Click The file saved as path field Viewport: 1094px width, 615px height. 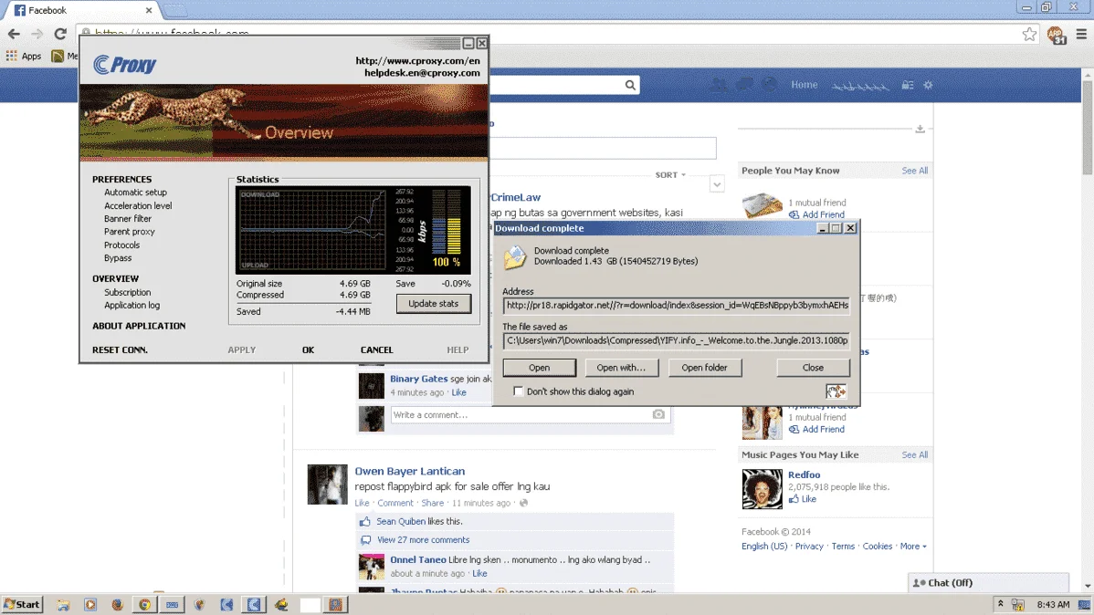click(676, 340)
